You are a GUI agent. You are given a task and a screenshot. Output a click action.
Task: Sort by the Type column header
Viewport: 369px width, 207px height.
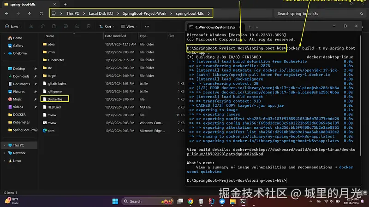coord(143,36)
